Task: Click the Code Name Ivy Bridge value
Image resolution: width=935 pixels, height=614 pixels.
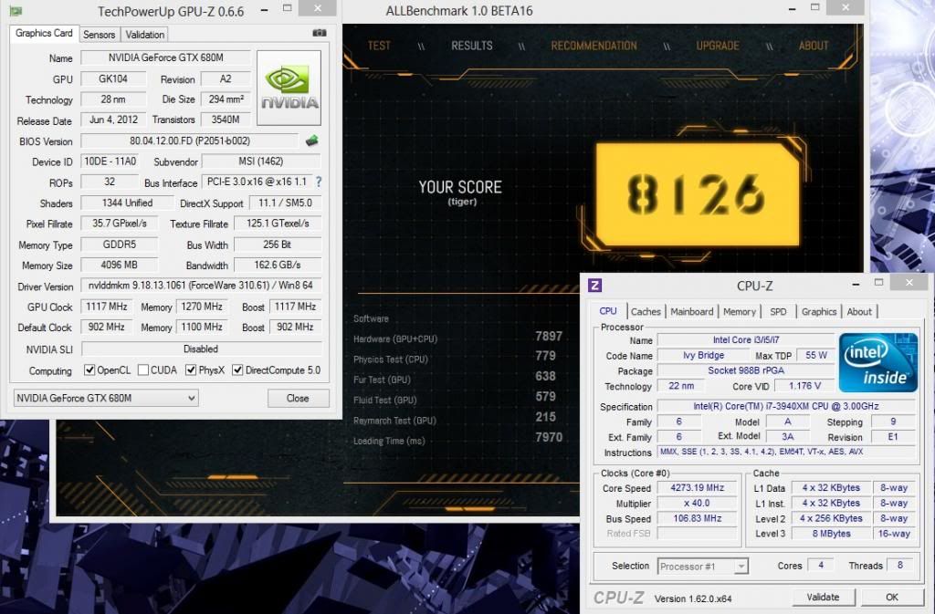Action: pos(704,356)
